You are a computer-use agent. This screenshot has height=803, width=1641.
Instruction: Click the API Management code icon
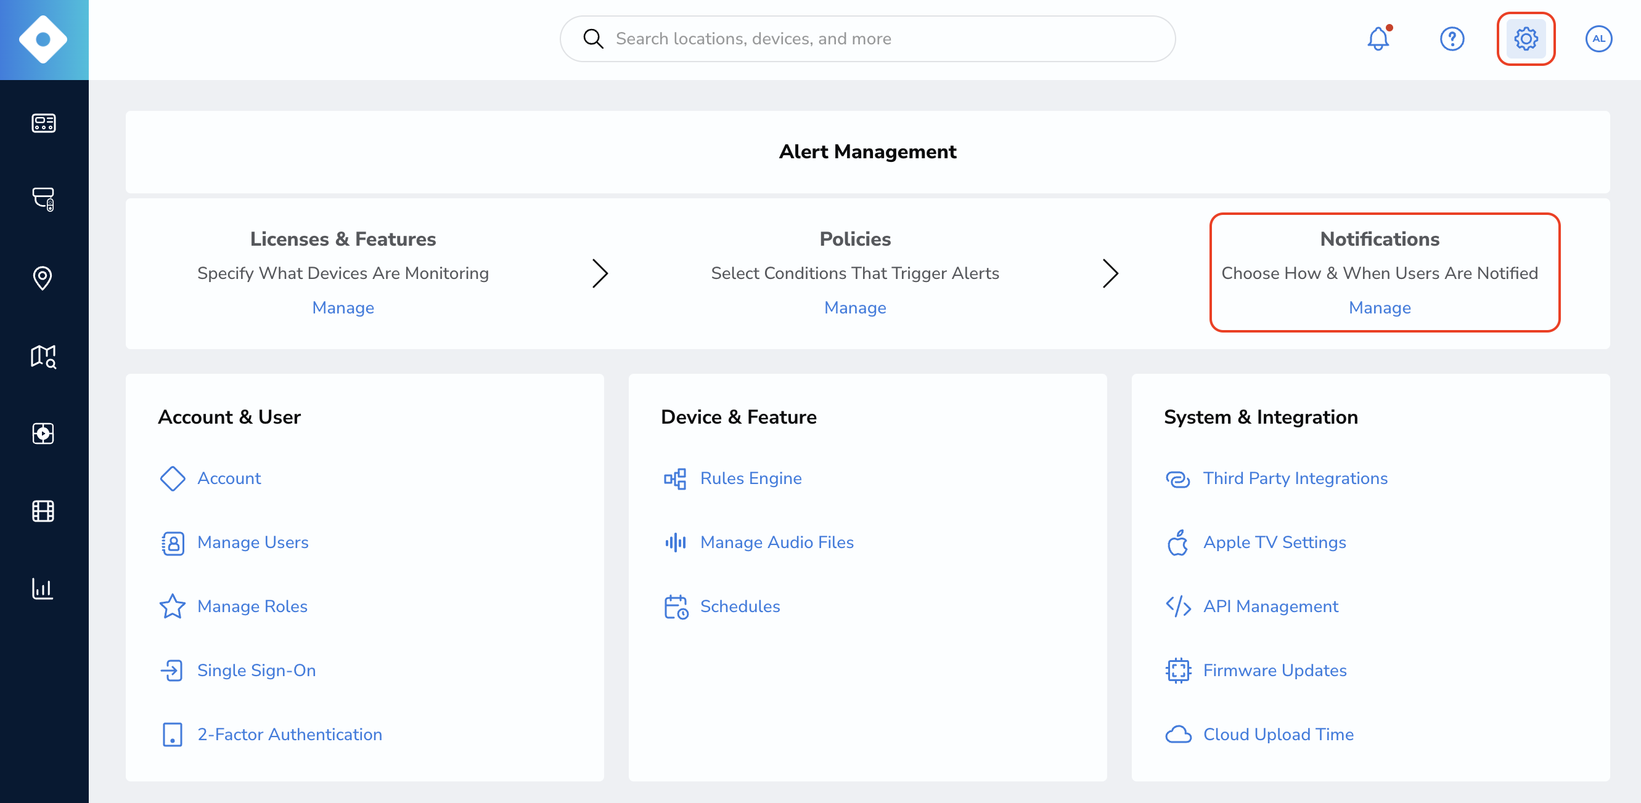1178,607
